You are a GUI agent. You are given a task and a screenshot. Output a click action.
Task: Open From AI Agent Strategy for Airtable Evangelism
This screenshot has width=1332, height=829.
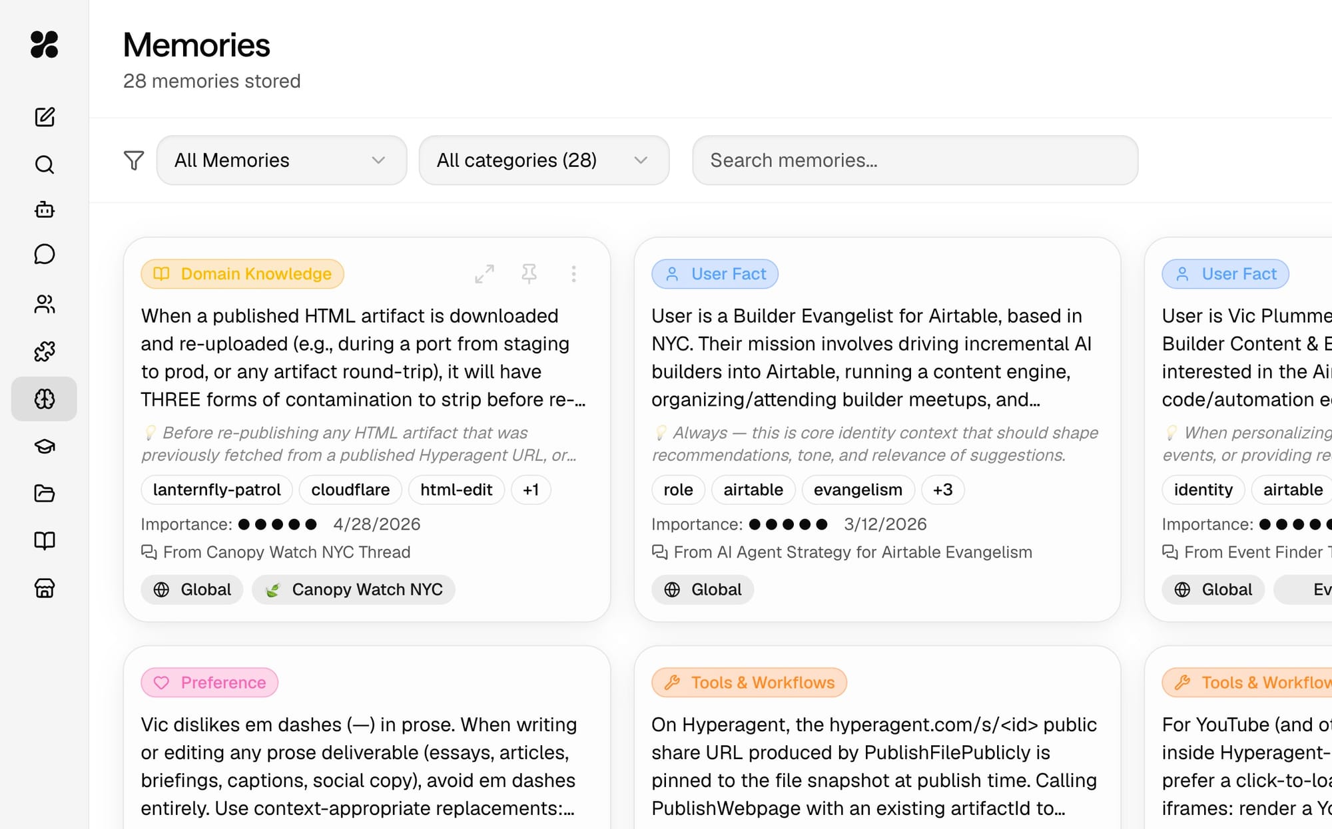pyautogui.click(x=842, y=552)
